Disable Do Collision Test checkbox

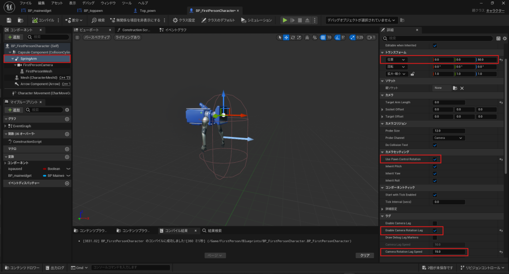pyautogui.click(x=435, y=145)
